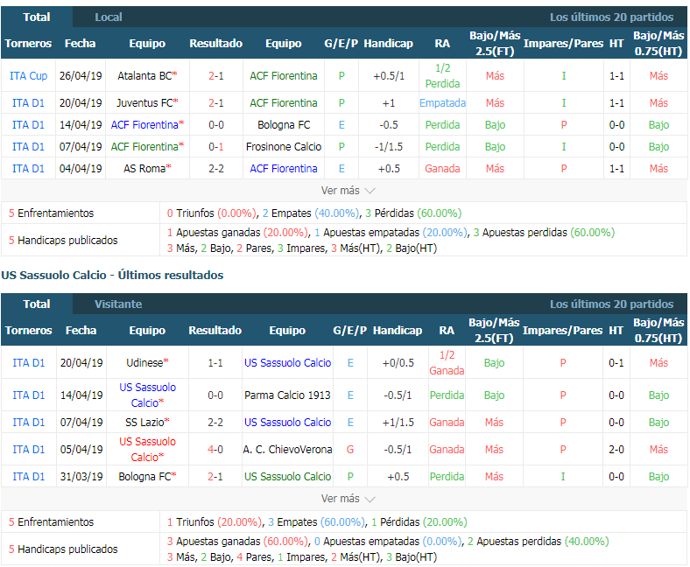Click the -1/1.5 handicap in Frosinone row
The image size is (690, 567).
pyautogui.click(x=389, y=146)
